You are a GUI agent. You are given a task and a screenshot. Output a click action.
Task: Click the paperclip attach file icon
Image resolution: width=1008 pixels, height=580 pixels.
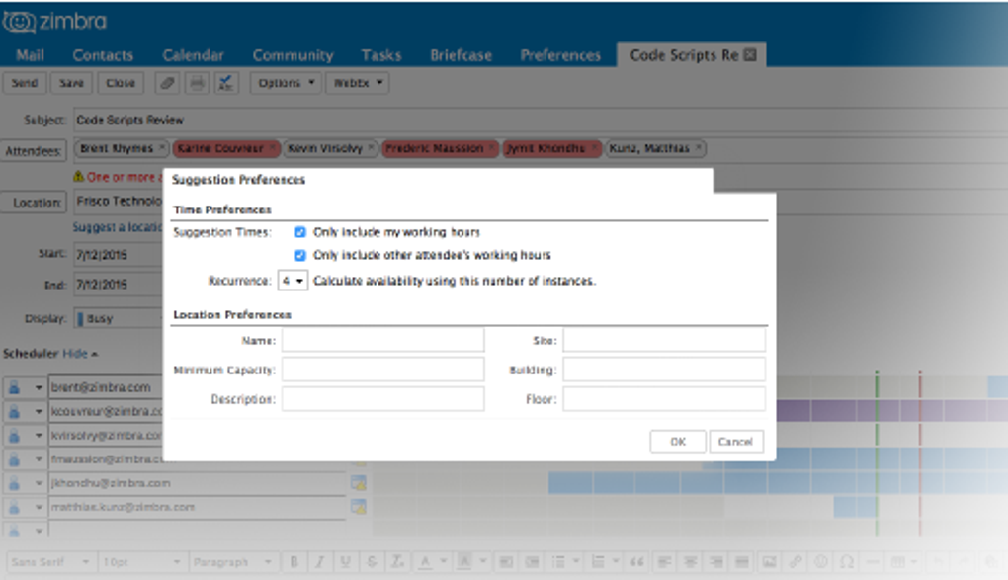[167, 83]
